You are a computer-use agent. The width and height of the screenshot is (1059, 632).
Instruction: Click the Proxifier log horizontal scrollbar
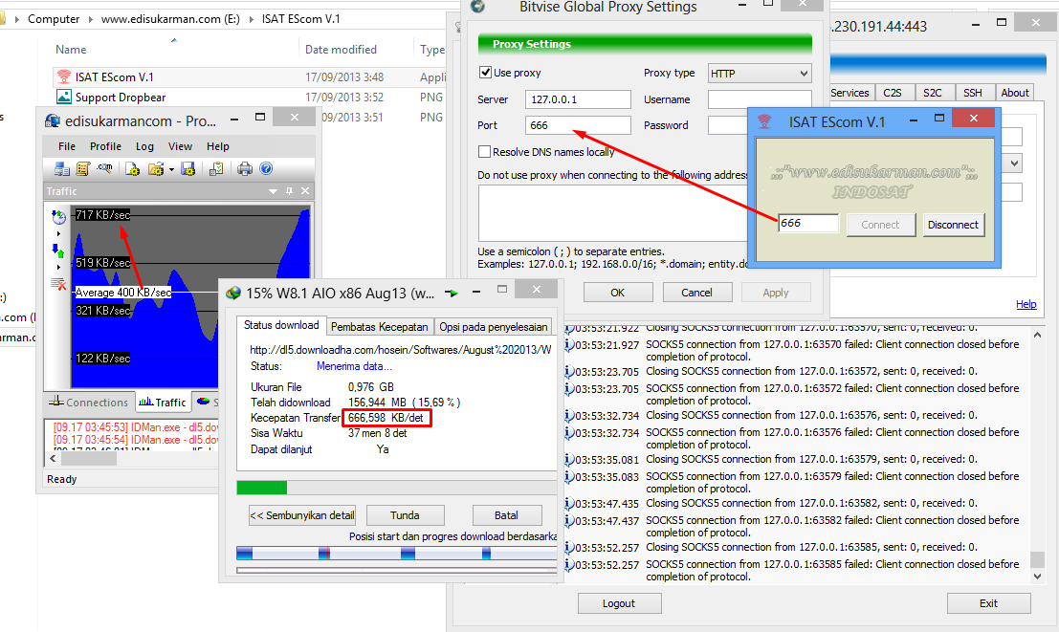pyautogui.click(x=88, y=459)
